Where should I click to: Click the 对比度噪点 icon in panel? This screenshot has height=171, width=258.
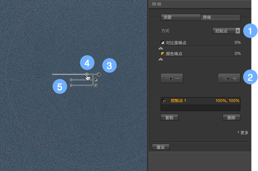click(162, 42)
